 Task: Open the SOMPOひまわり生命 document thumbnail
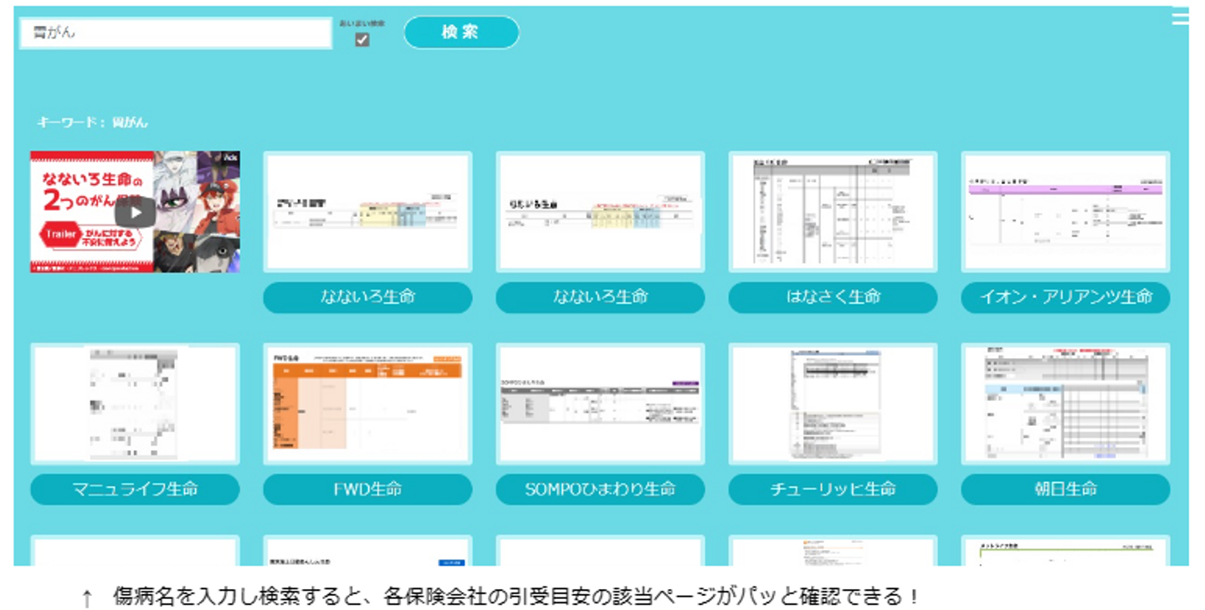click(600, 404)
